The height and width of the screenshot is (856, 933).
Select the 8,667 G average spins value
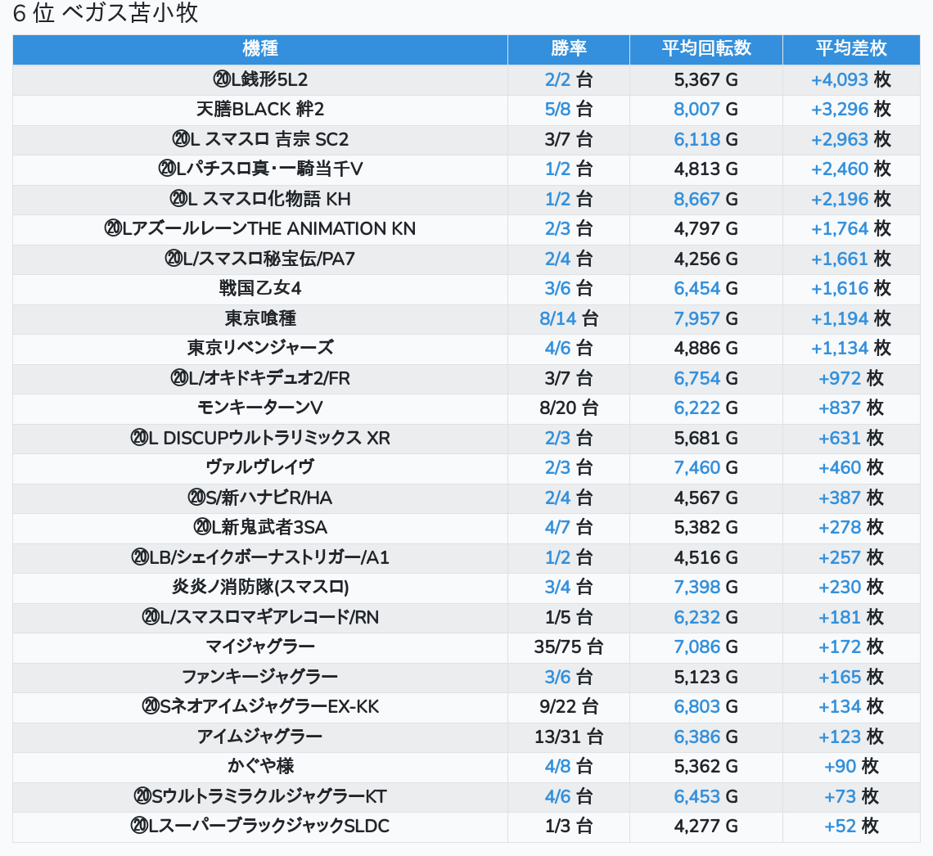coord(705,199)
